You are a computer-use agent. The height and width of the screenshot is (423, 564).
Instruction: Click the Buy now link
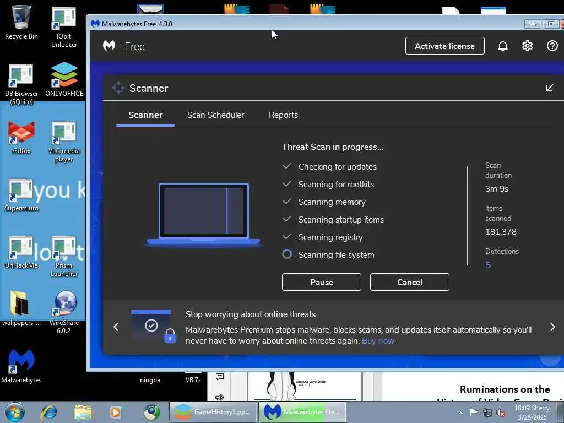tap(378, 341)
